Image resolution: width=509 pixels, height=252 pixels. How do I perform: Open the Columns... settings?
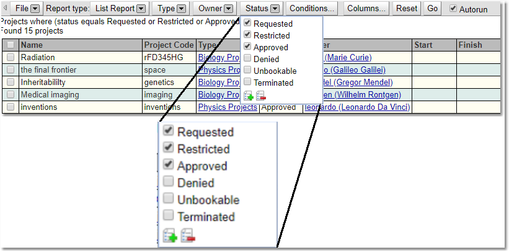pos(366,9)
